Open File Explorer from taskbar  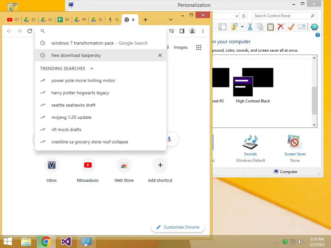pos(26,242)
